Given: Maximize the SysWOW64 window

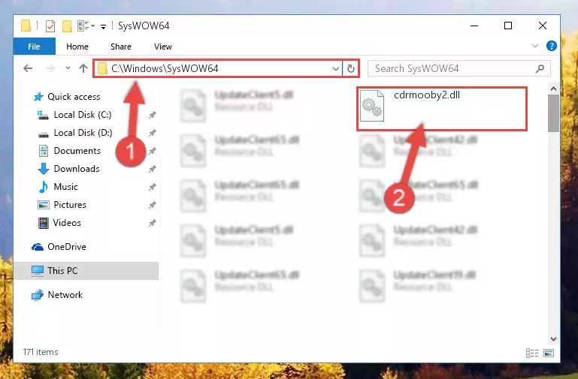Looking at the screenshot, I should [508, 26].
